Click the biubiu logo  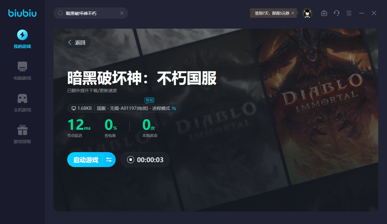[x=22, y=13]
